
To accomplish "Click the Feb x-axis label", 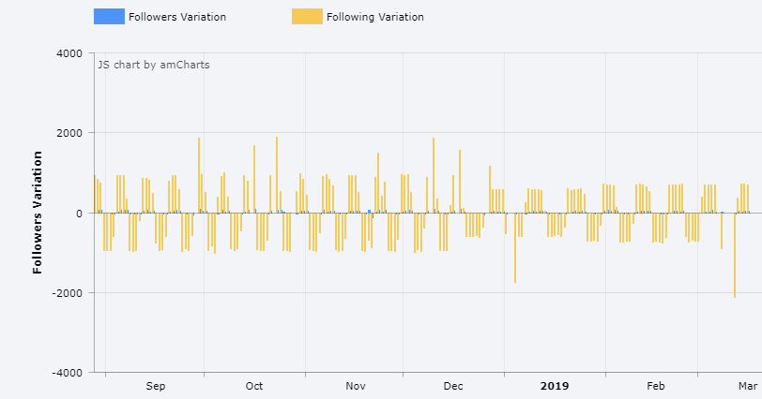I will (x=655, y=386).
